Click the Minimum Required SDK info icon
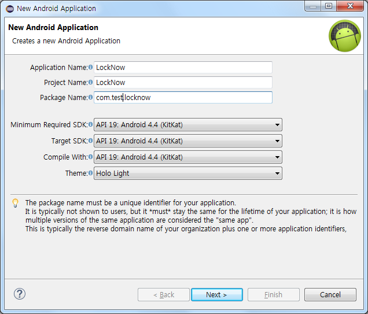The height and width of the screenshot is (314, 368). (x=90, y=125)
